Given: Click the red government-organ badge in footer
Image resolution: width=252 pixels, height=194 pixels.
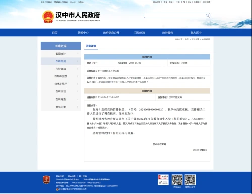Looking at the screenshot, I should (46, 180).
